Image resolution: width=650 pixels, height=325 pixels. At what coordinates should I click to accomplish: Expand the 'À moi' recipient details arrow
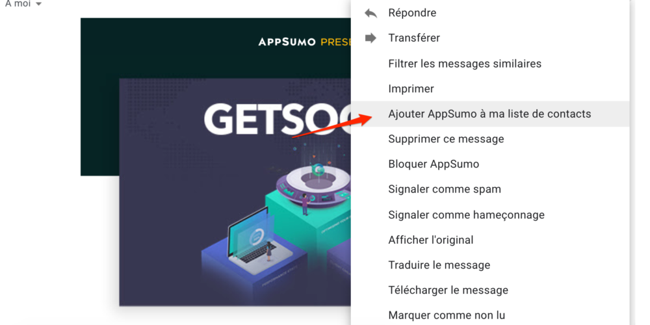tap(38, 4)
